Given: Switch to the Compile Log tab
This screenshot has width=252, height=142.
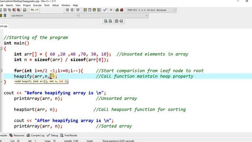Looking at the screenshot, I should coord(35,135).
